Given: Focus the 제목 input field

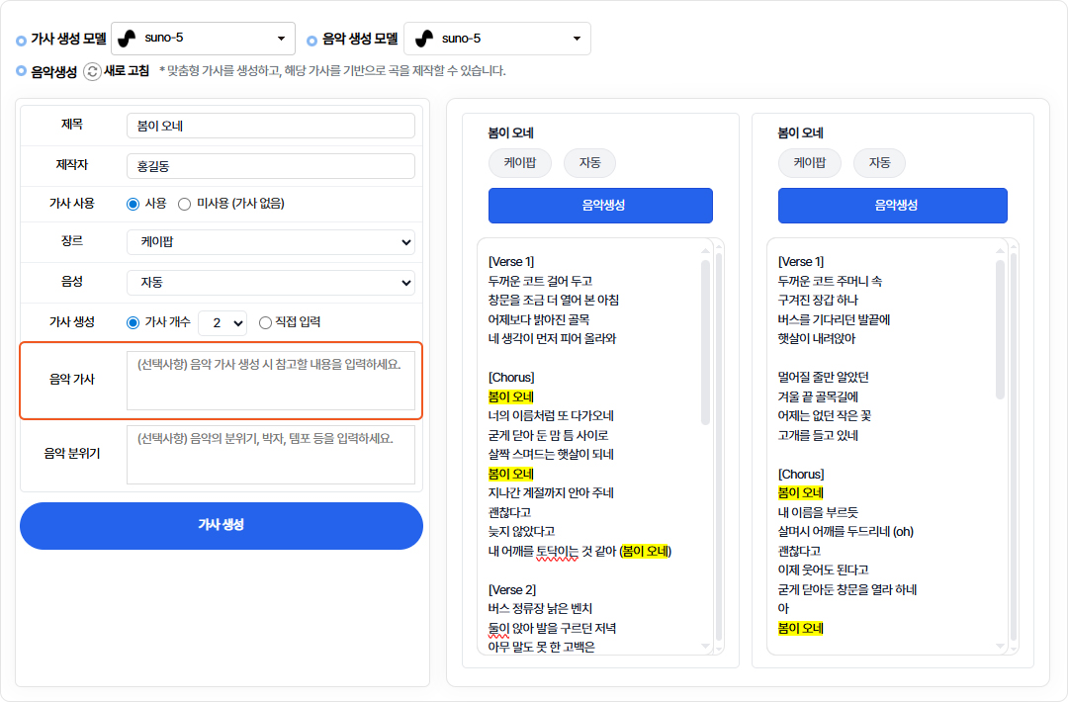Looking at the screenshot, I should (270, 126).
